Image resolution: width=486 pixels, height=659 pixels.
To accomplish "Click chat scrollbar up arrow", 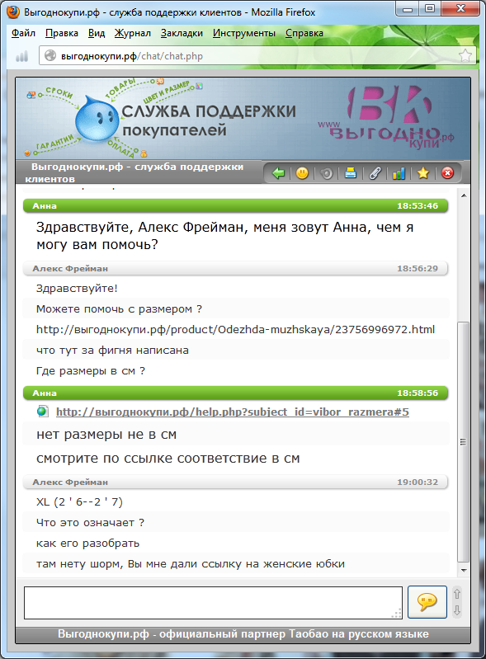I will pos(463,195).
